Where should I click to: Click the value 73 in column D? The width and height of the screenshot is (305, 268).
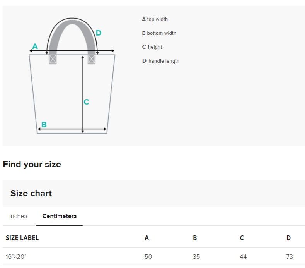[289, 256]
